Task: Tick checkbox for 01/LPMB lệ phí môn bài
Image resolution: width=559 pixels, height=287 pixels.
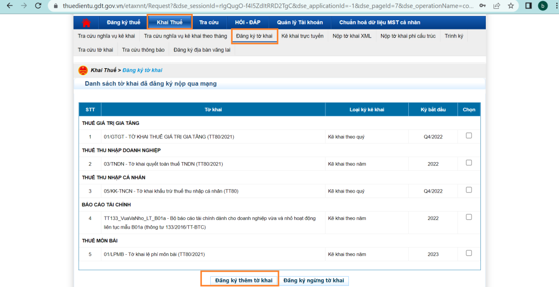Action: click(469, 253)
